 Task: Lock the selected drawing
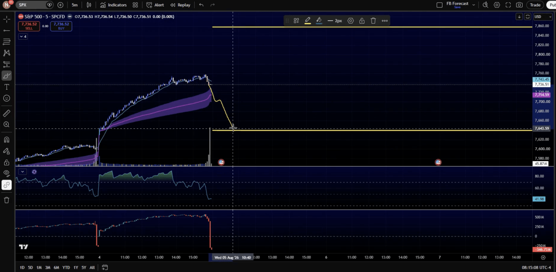pos(362,20)
